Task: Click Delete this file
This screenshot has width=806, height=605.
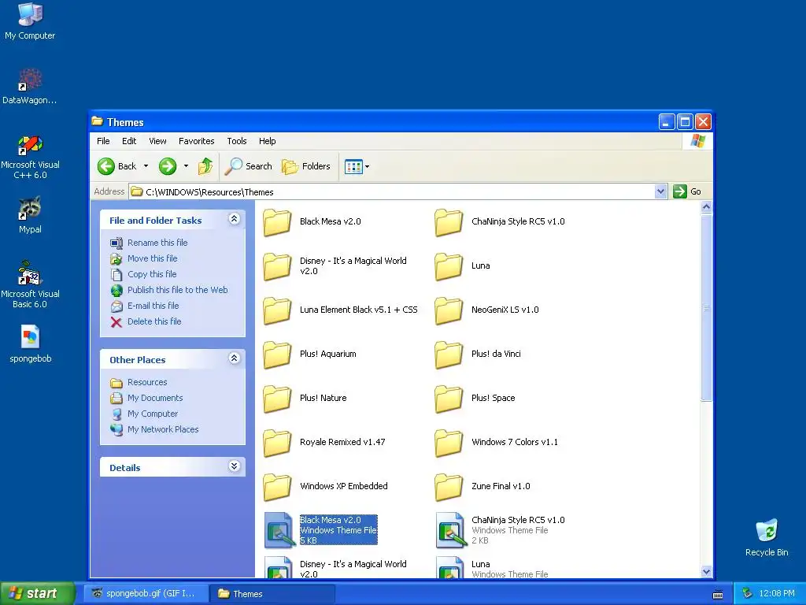Action: [x=154, y=321]
